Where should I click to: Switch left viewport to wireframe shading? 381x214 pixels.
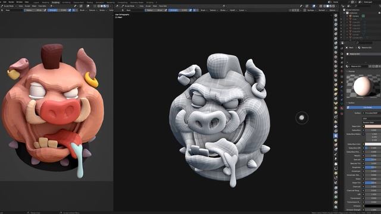(x=99, y=6)
